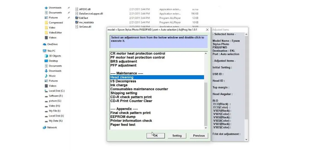
Task: Click the Network icon in the sidebar
Action: click(45, 128)
